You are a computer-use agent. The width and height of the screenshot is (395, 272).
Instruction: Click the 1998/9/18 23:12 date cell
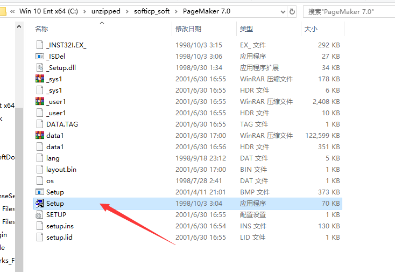click(x=201, y=158)
